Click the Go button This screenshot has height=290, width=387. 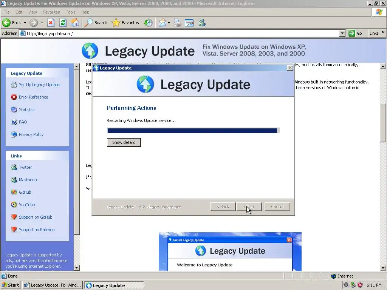[355, 33]
